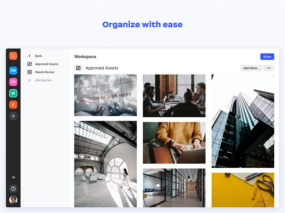
Task: Open the orange app logo icon
Action: click(13, 56)
